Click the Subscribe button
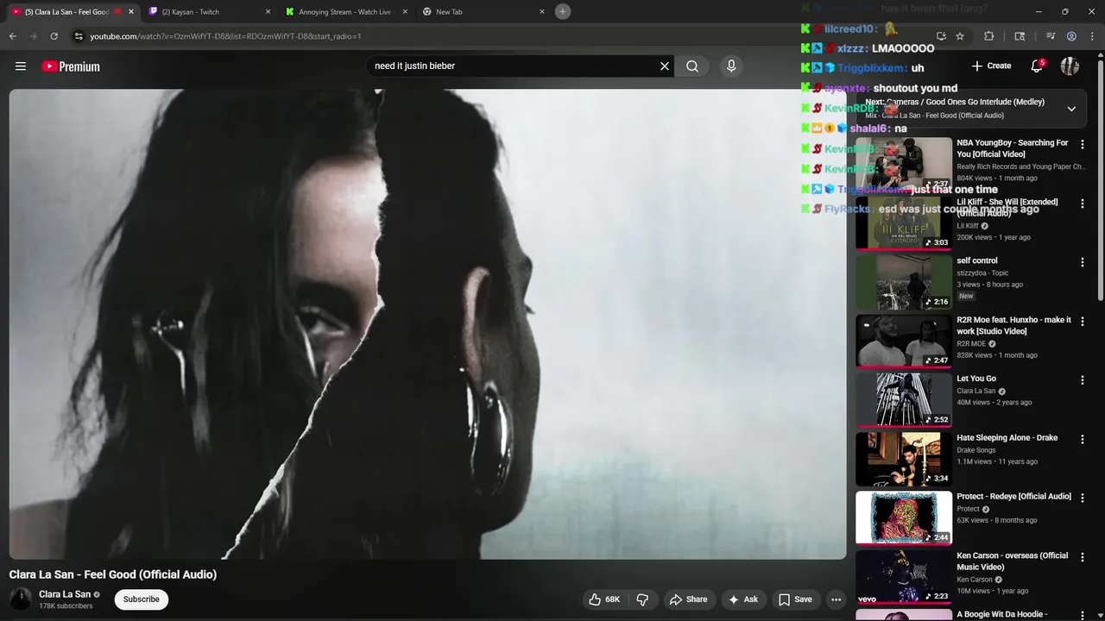This screenshot has height=621, width=1105. point(142,599)
